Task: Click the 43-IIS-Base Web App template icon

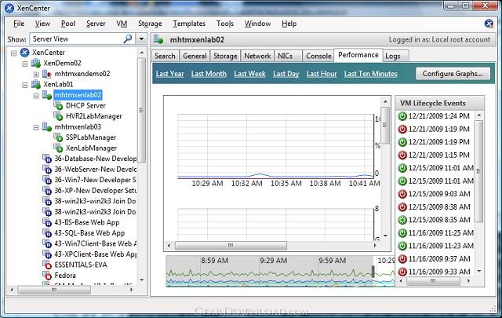Action: pos(47,222)
